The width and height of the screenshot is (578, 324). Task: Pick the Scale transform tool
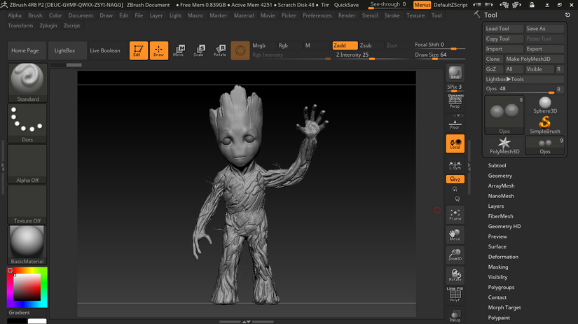point(199,50)
